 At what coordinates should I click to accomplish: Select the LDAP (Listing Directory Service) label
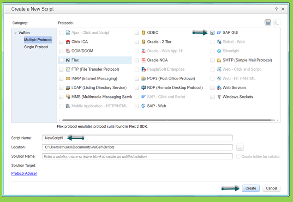tap(99, 88)
